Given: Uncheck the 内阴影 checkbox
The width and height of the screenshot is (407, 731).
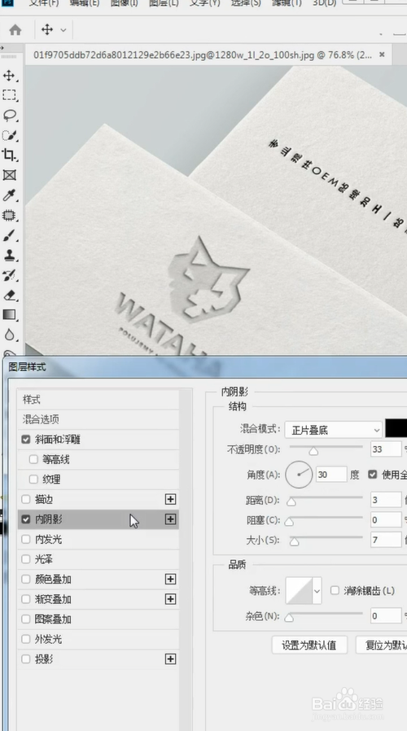Looking at the screenshot, I should (26, 519).
